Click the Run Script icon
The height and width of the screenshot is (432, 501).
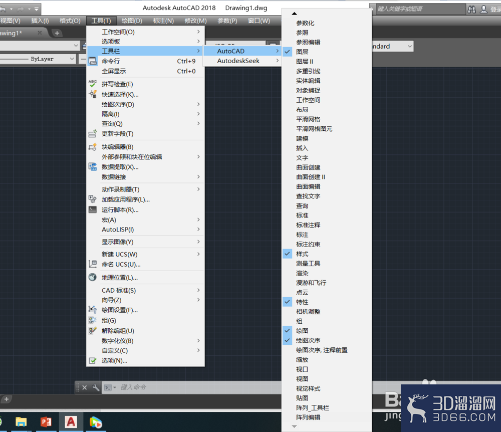tap(93, 209)
